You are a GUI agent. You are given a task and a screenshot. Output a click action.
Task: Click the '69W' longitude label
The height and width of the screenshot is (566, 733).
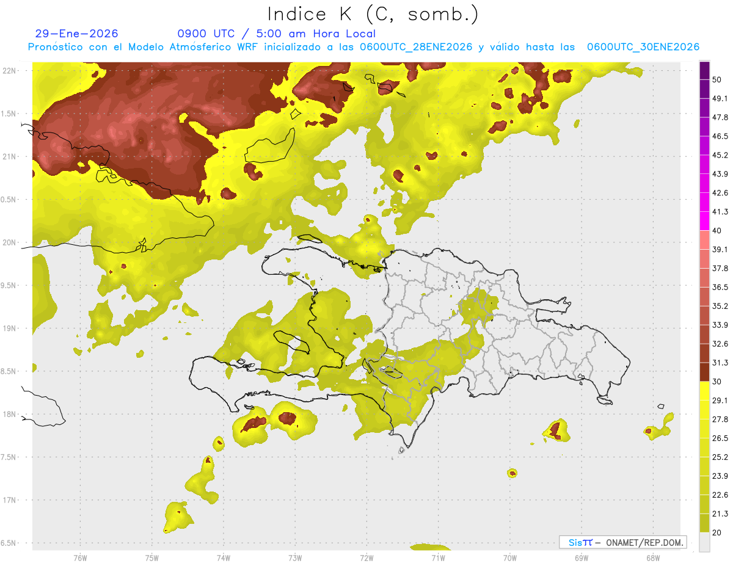[581, 557]
